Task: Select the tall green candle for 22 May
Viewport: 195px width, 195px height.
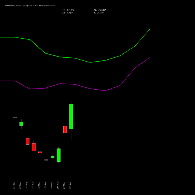Action: [x=71, y=116]
